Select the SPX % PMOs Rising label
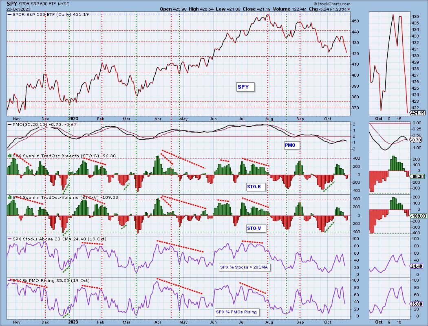The width and height of the screenshot is (428, 326). [237, 312]
